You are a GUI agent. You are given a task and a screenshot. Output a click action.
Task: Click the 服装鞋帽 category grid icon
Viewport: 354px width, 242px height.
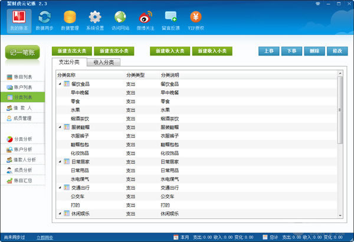(x=67, y=127)
